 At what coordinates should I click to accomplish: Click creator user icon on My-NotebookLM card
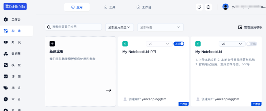coord(198,99)
